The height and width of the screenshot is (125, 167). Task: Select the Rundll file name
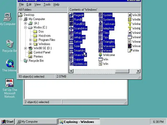click(78, 20)
